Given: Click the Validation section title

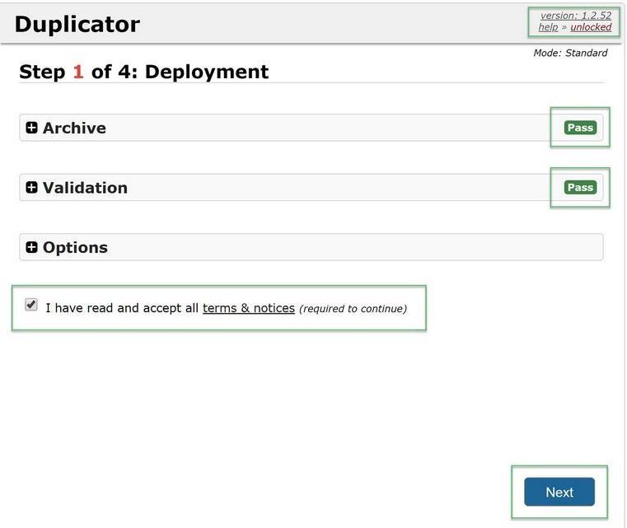Looking at the screenshot, I should pos(85,188).
